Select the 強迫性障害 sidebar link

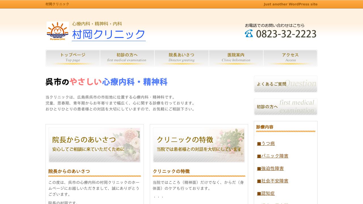tap(271, 169)
